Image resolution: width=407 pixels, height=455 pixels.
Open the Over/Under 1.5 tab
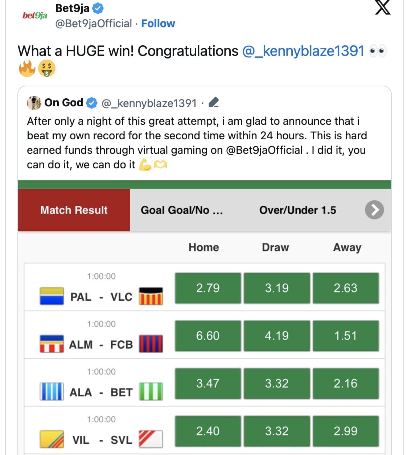click(297, 210)
